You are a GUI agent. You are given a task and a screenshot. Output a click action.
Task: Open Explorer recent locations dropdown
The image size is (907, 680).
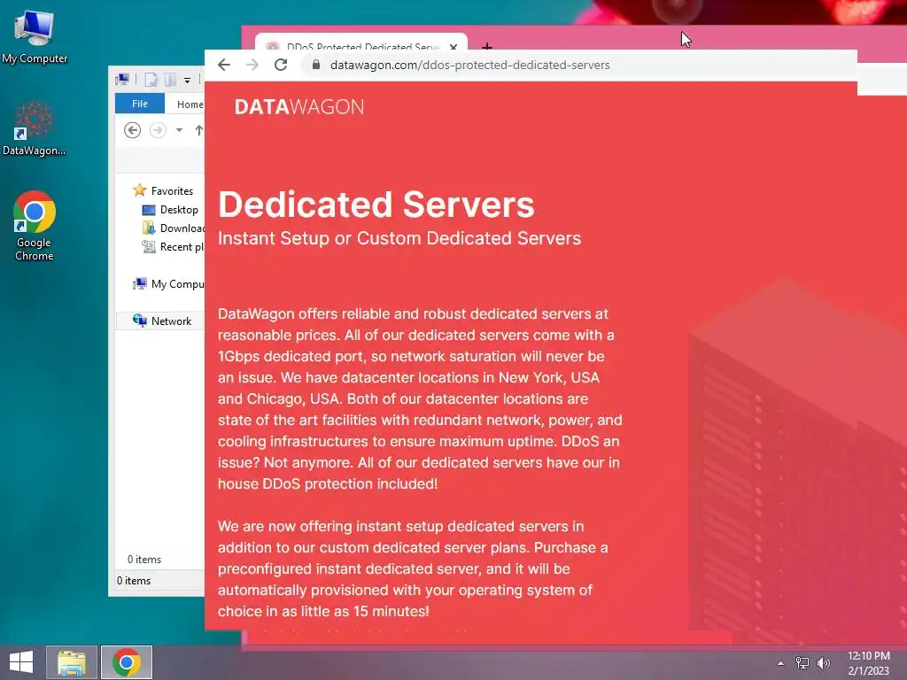[x=179, y=130]
